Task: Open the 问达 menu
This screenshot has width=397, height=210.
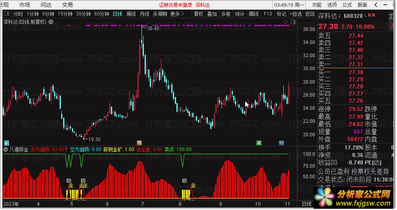Action: (x=46, y=5)
